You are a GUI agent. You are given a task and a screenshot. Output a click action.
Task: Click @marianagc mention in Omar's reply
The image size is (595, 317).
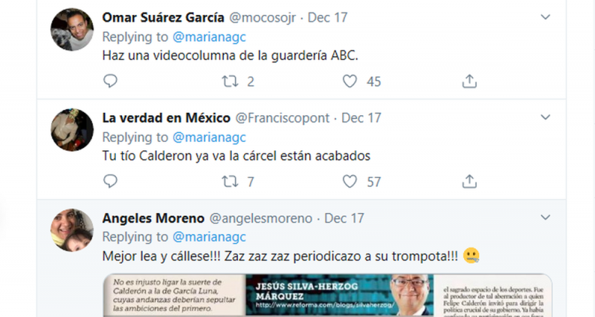pyautogui.click(x=209, y=37)
